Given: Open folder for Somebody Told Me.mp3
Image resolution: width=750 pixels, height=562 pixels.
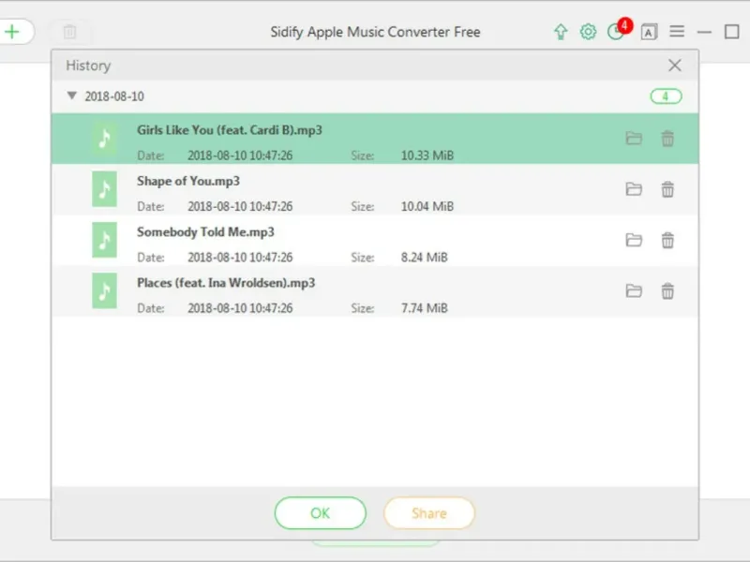Looking at the screenshot, I should [634, 240].
